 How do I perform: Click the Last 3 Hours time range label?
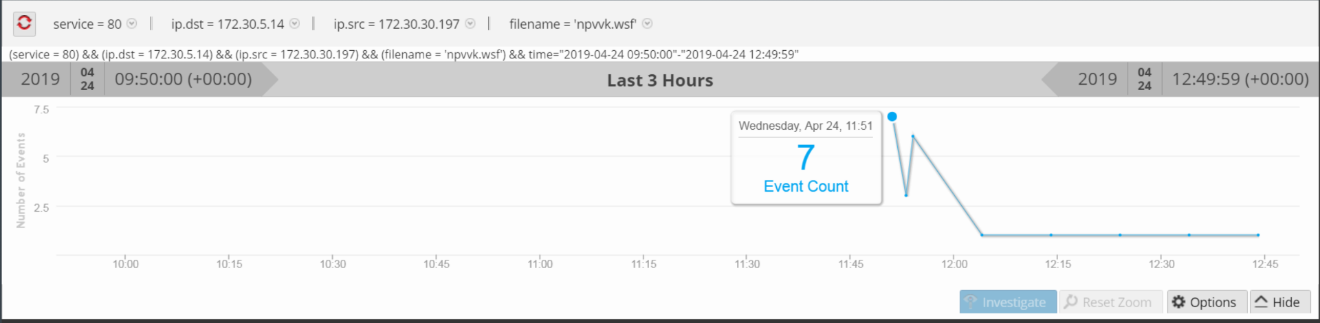point(660,80)
